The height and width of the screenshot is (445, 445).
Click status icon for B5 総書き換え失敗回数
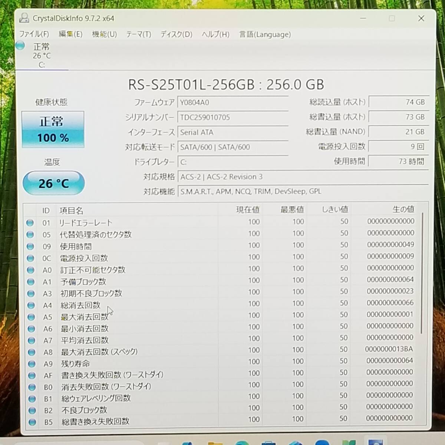[x=32, y=422]
